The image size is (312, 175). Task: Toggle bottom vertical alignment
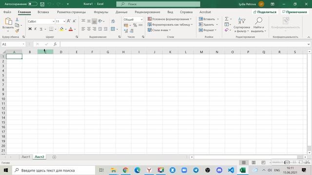click(x=94, y=21)
